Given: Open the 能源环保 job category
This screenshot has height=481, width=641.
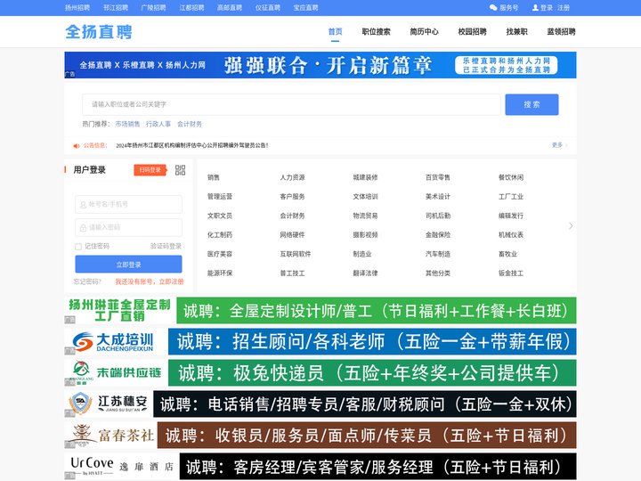Looking at the screenshot, I should point(220,273).
